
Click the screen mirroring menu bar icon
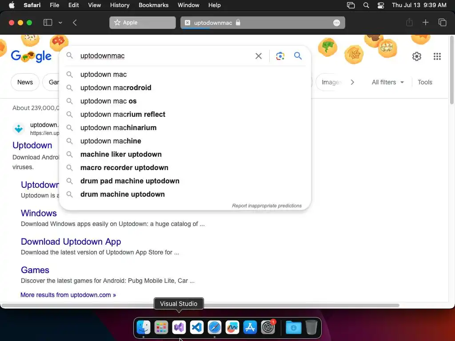(351, 5)
